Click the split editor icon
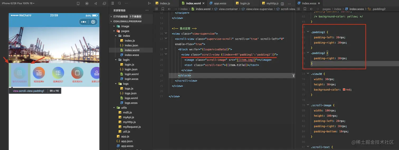Image resolution: width=399 pixels, height=150 pixels. [282, 4]
